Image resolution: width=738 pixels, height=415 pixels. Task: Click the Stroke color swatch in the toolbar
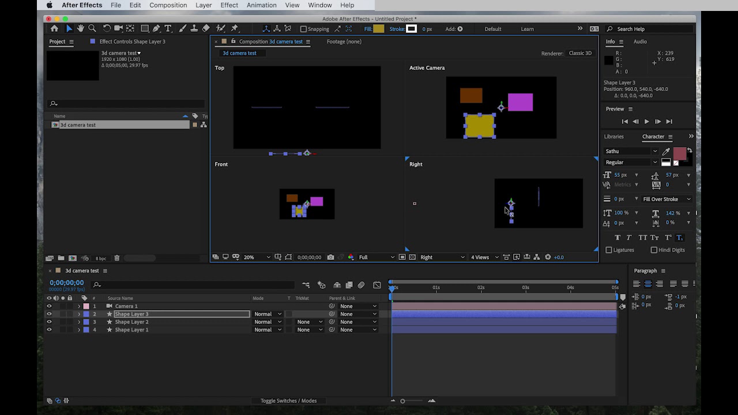tap(411, 29)
